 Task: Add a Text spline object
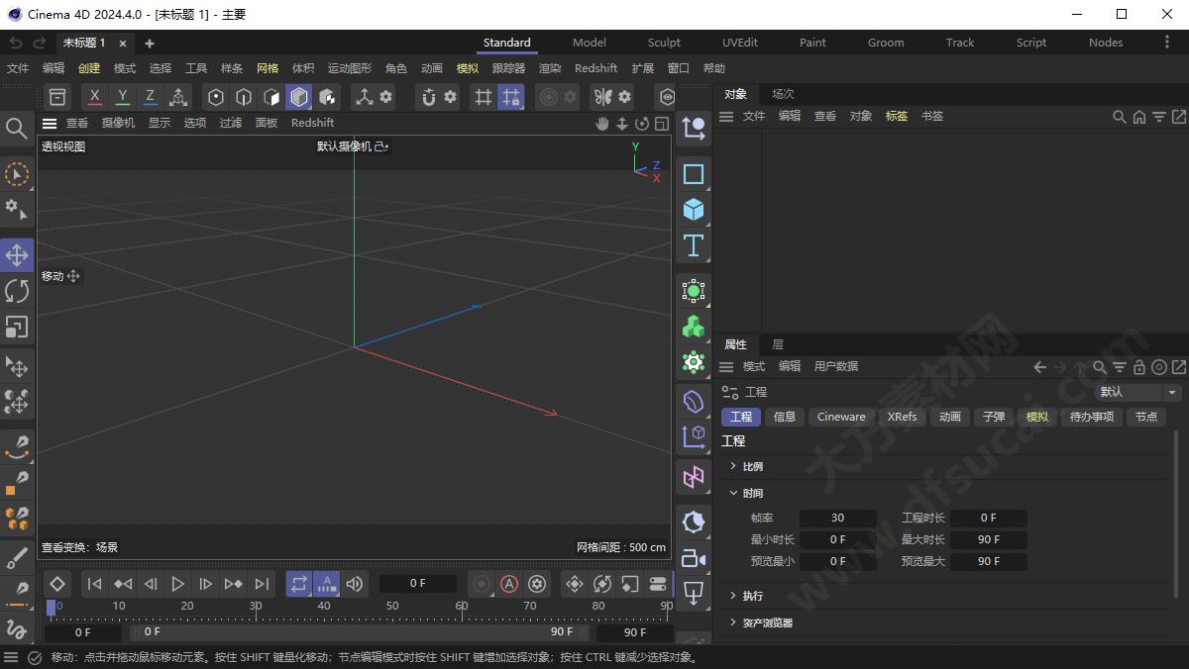(694, 245)
